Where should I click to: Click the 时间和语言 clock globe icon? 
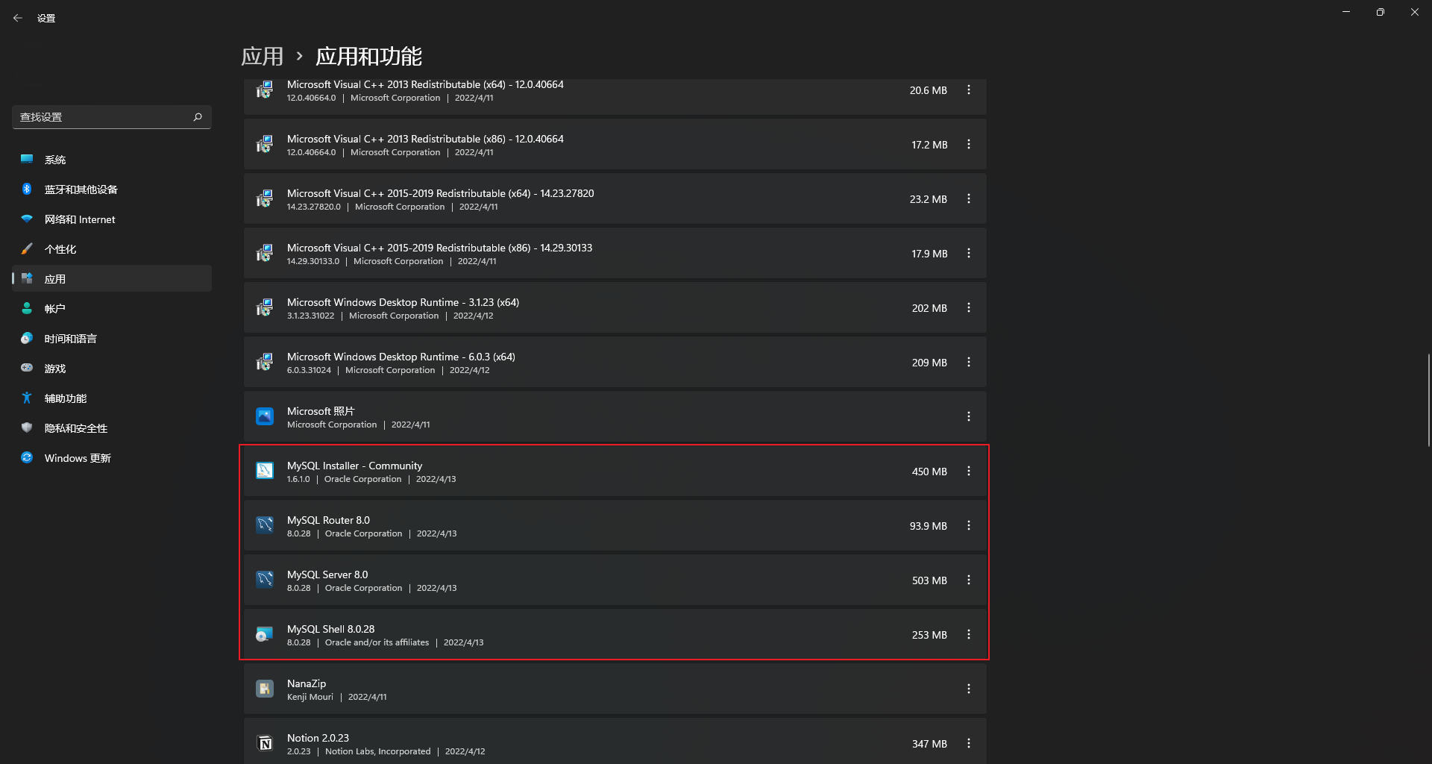click(27, 338)
